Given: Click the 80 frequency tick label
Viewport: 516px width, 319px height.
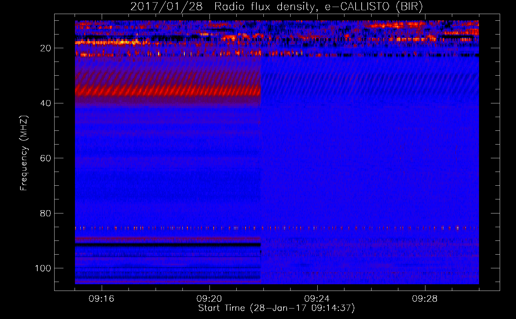Looking at the screenshot, I should click(46, 213).
